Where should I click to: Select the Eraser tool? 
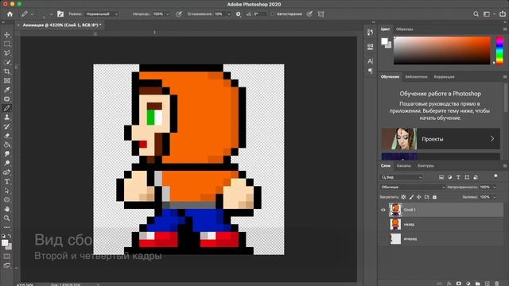click(x=7, y=136)
